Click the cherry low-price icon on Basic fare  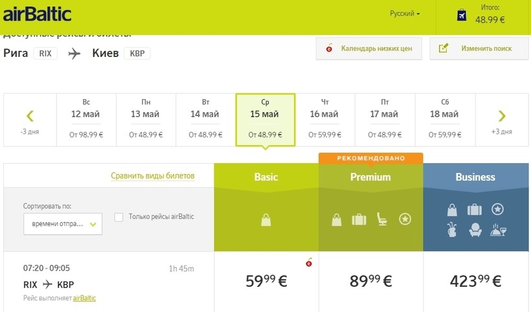pos(308,262)
